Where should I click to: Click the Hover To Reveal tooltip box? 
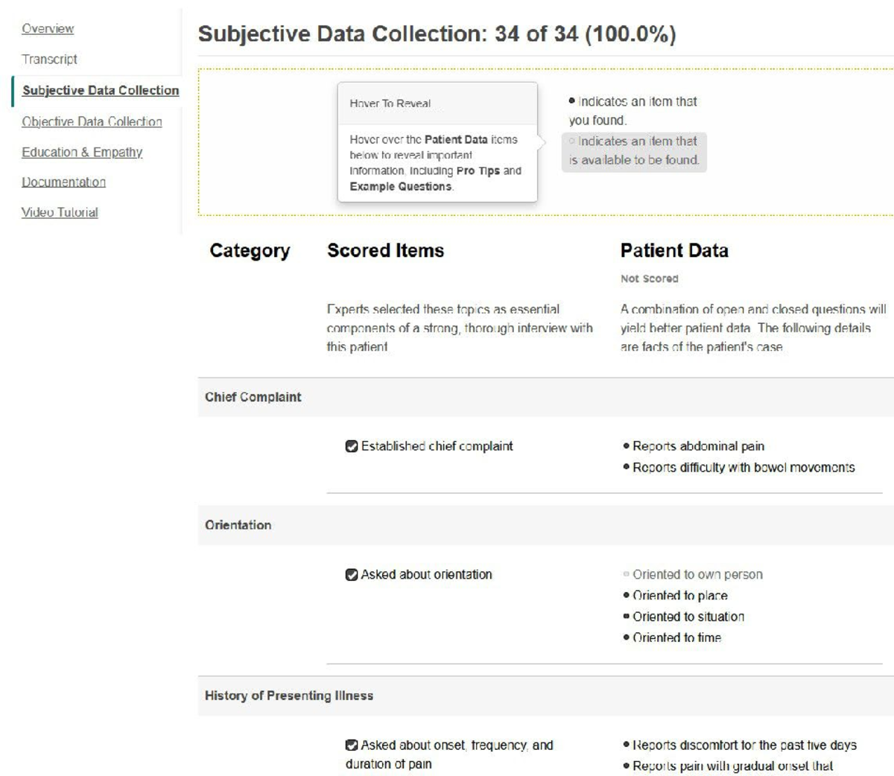point(437,141)
